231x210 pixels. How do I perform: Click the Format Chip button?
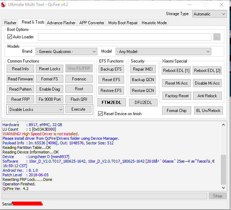click(177, 111)
